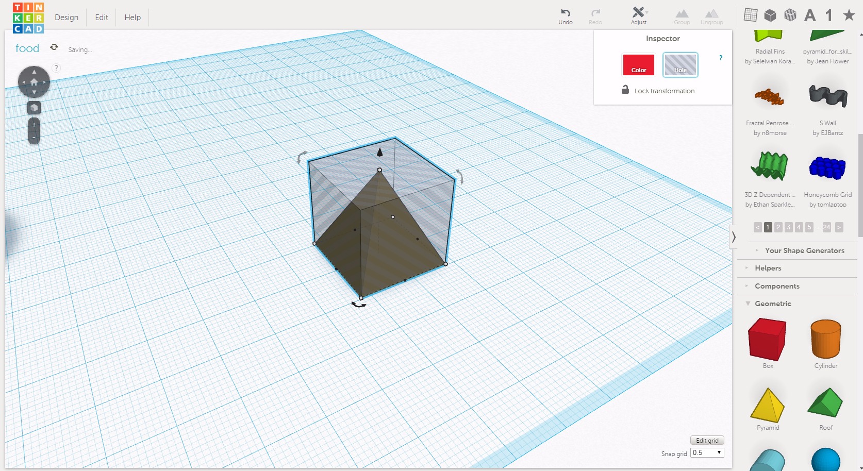Select the yellow Pyramid shape
The width and height of the screenshot is (863, 471).
768,405
